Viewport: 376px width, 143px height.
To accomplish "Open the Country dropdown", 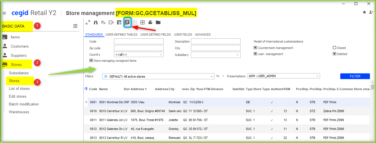I will coord(139,55).
